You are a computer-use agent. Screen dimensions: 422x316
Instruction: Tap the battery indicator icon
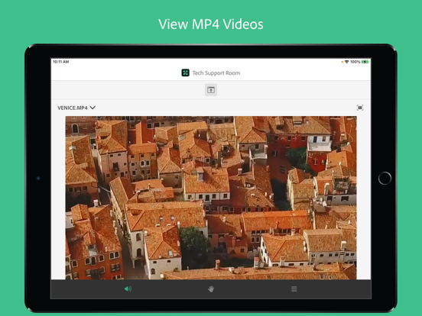365,62
